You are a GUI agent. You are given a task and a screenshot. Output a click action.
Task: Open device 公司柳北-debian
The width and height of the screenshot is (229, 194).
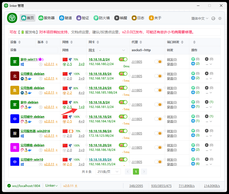coord(32,74)
